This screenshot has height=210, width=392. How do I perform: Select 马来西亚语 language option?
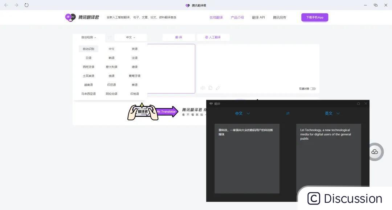pos(89,94)
